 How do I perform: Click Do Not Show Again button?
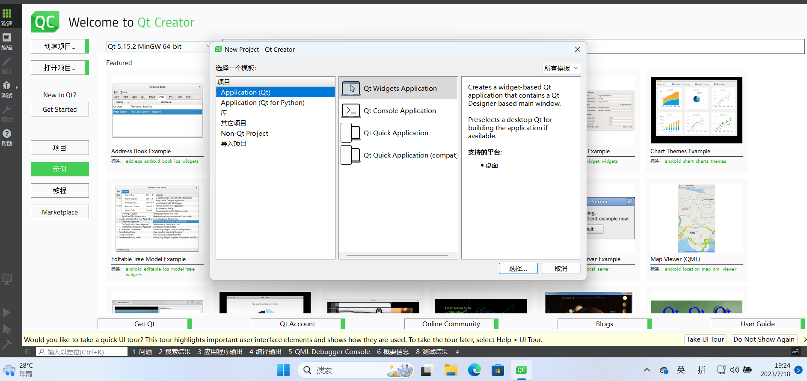[x=764, y=339]
